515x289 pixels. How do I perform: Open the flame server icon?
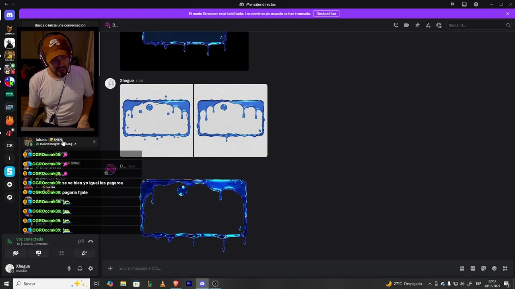10,120
